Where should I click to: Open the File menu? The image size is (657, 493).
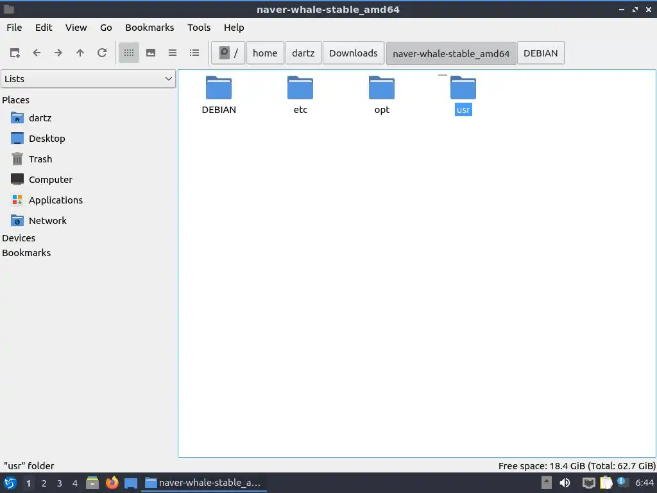[14, 27]
